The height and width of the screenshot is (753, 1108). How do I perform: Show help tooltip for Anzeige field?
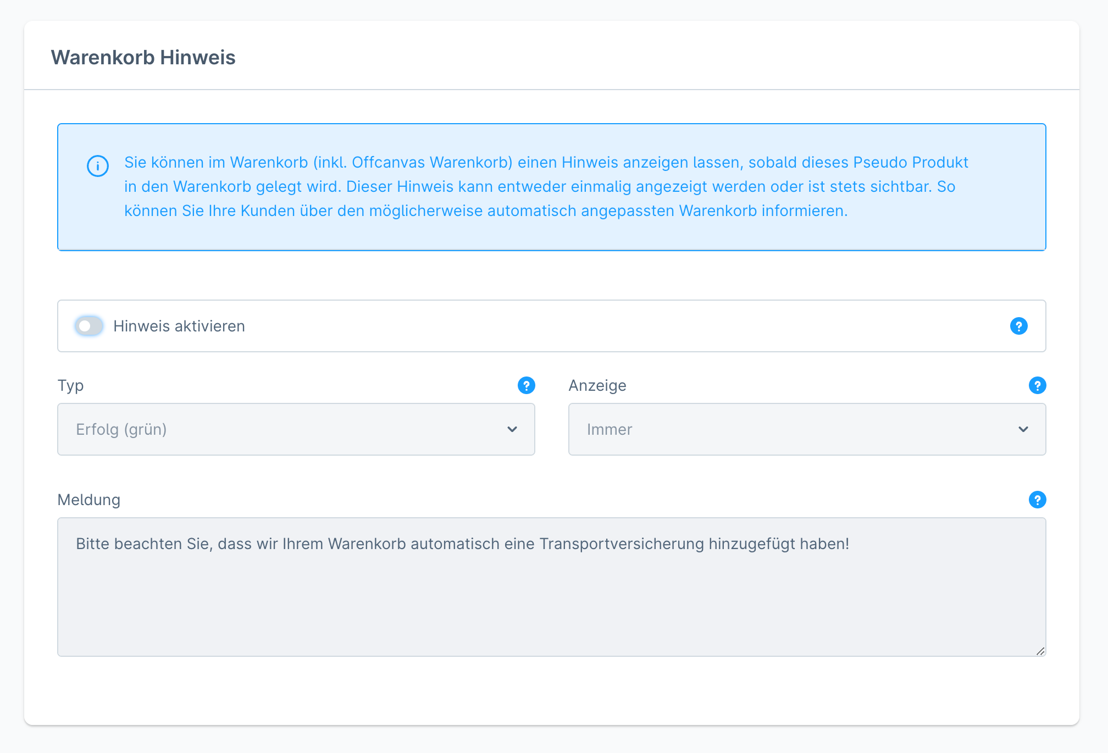click(1037, 385)
